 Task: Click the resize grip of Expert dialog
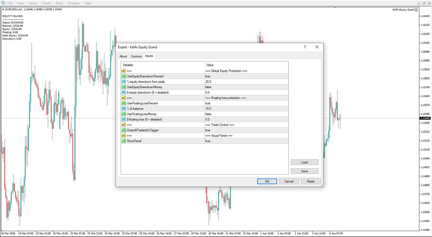tap(322, 185)
